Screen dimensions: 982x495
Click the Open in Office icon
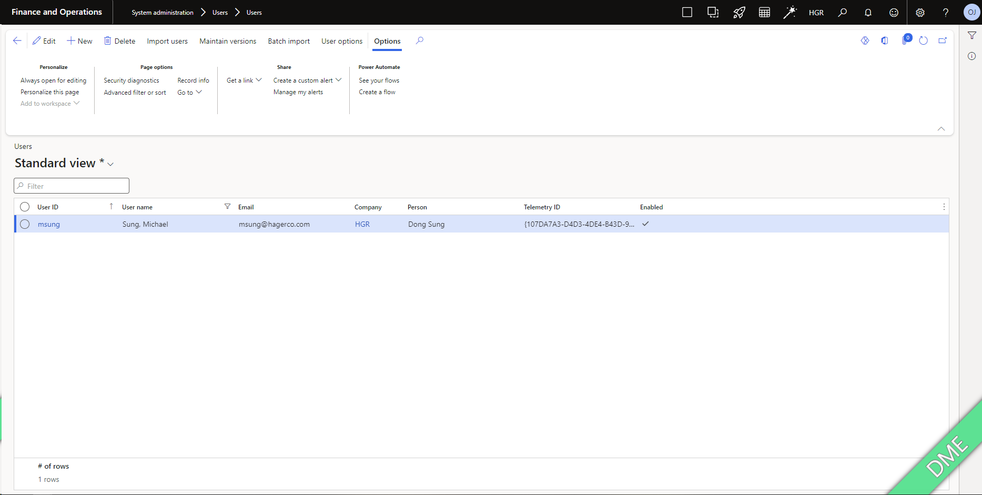point(885,41)
